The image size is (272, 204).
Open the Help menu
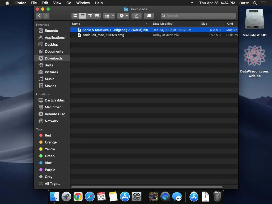click(x=99, y=3)
